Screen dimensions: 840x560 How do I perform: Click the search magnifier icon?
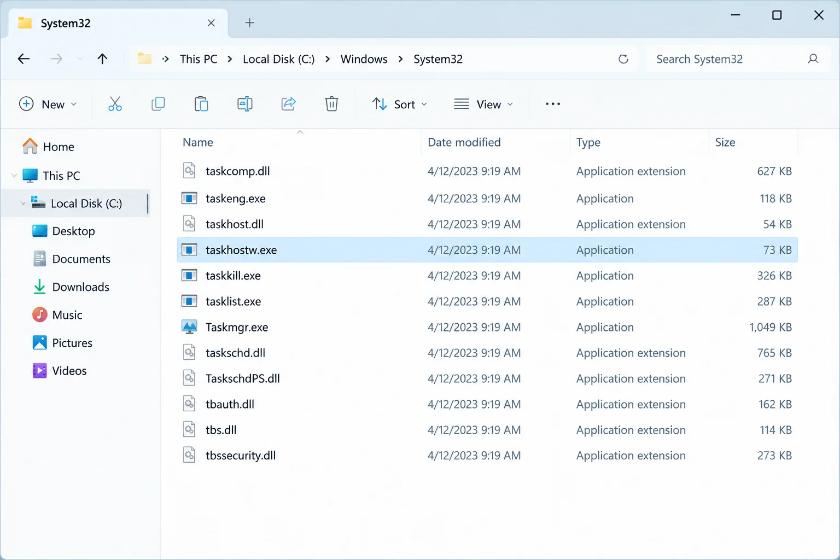pos(813,59)
